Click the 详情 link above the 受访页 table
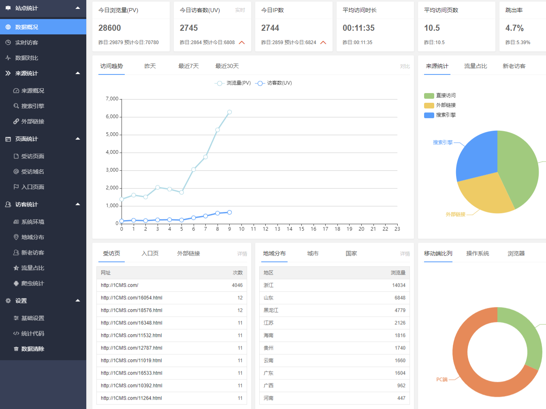Viewport: 546px width, 409px height. point(242,253)
